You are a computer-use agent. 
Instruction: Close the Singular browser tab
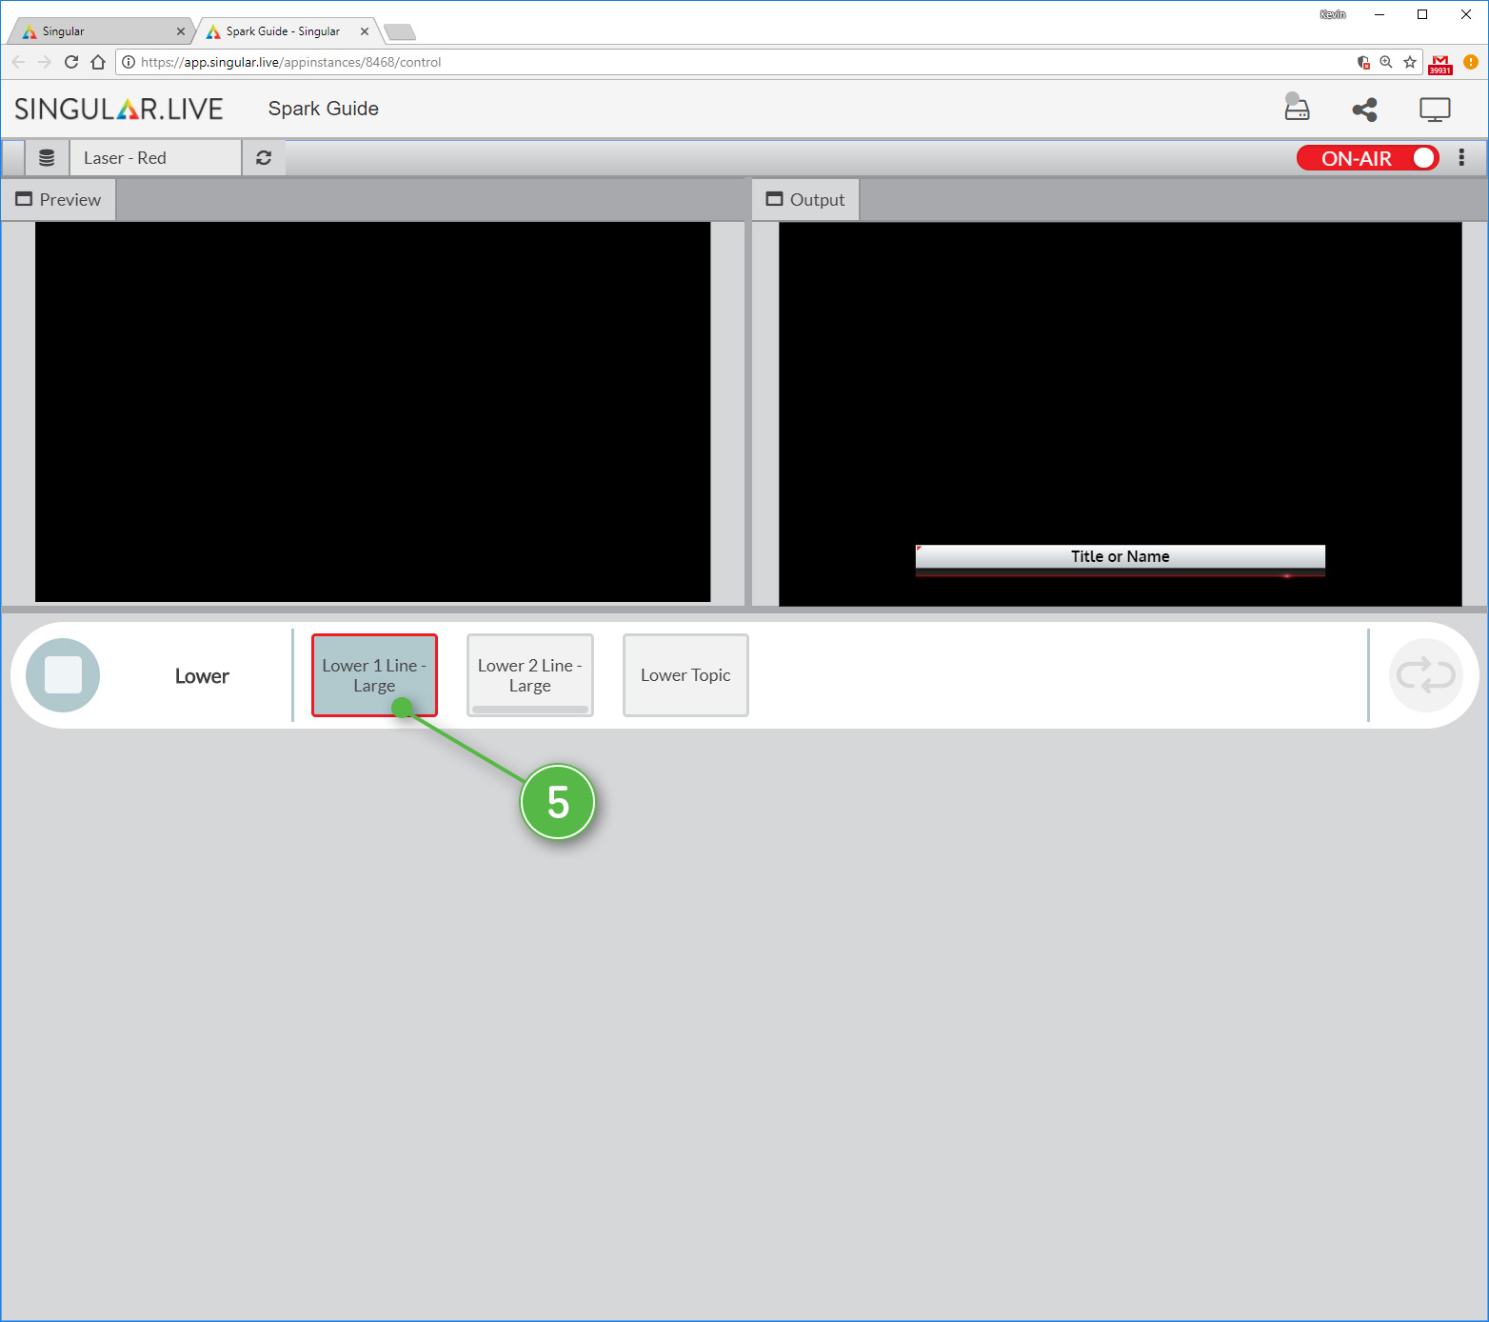181,31
